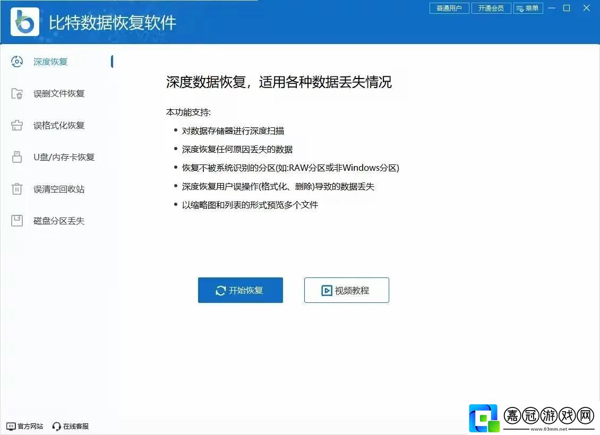The width and height of the screenshot is (600, 435).
Task: Maximize the recovery software window
Action: pos(567,8)
